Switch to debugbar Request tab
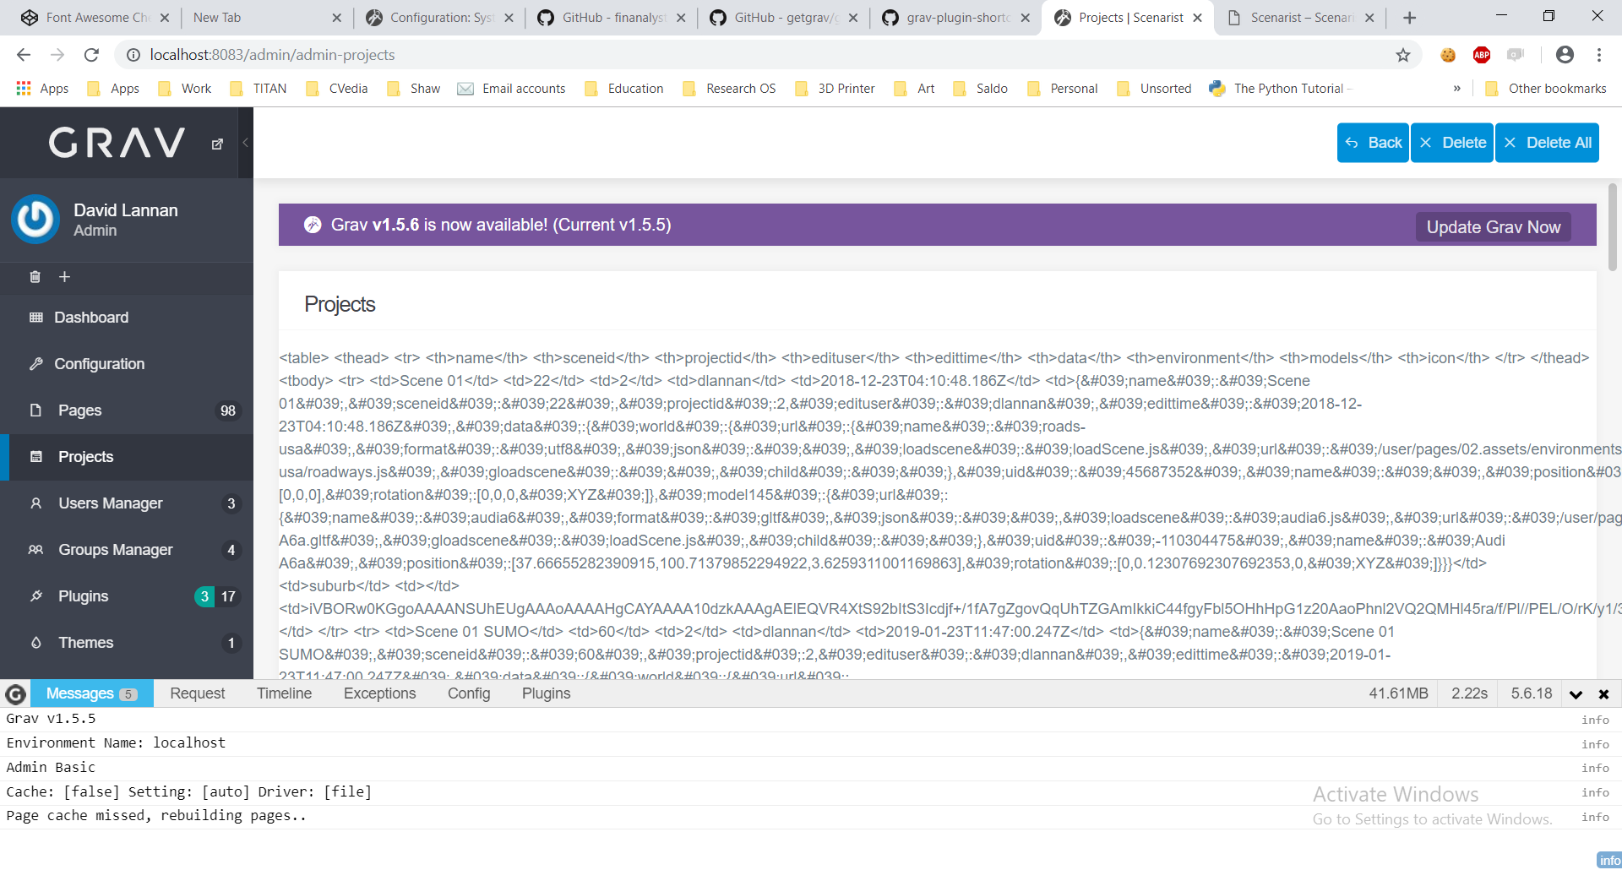 pos(197,693)
